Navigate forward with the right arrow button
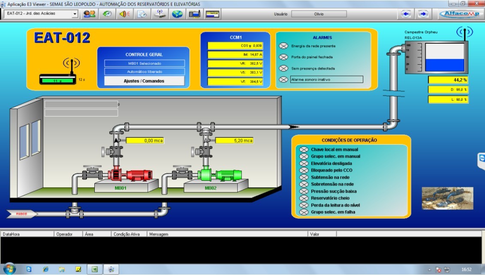The height and width of the screenshot is (275, 485). pyautogui.click(x=423, y=14)
